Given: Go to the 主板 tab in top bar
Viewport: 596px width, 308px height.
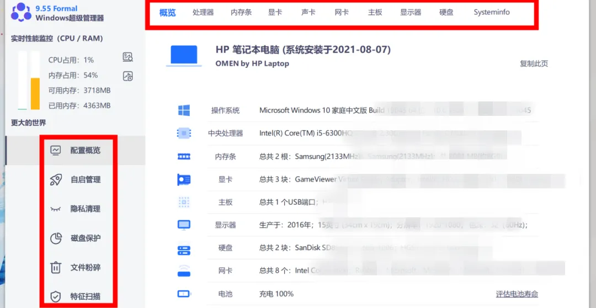Looking at the screenshot, I should 375,12.
